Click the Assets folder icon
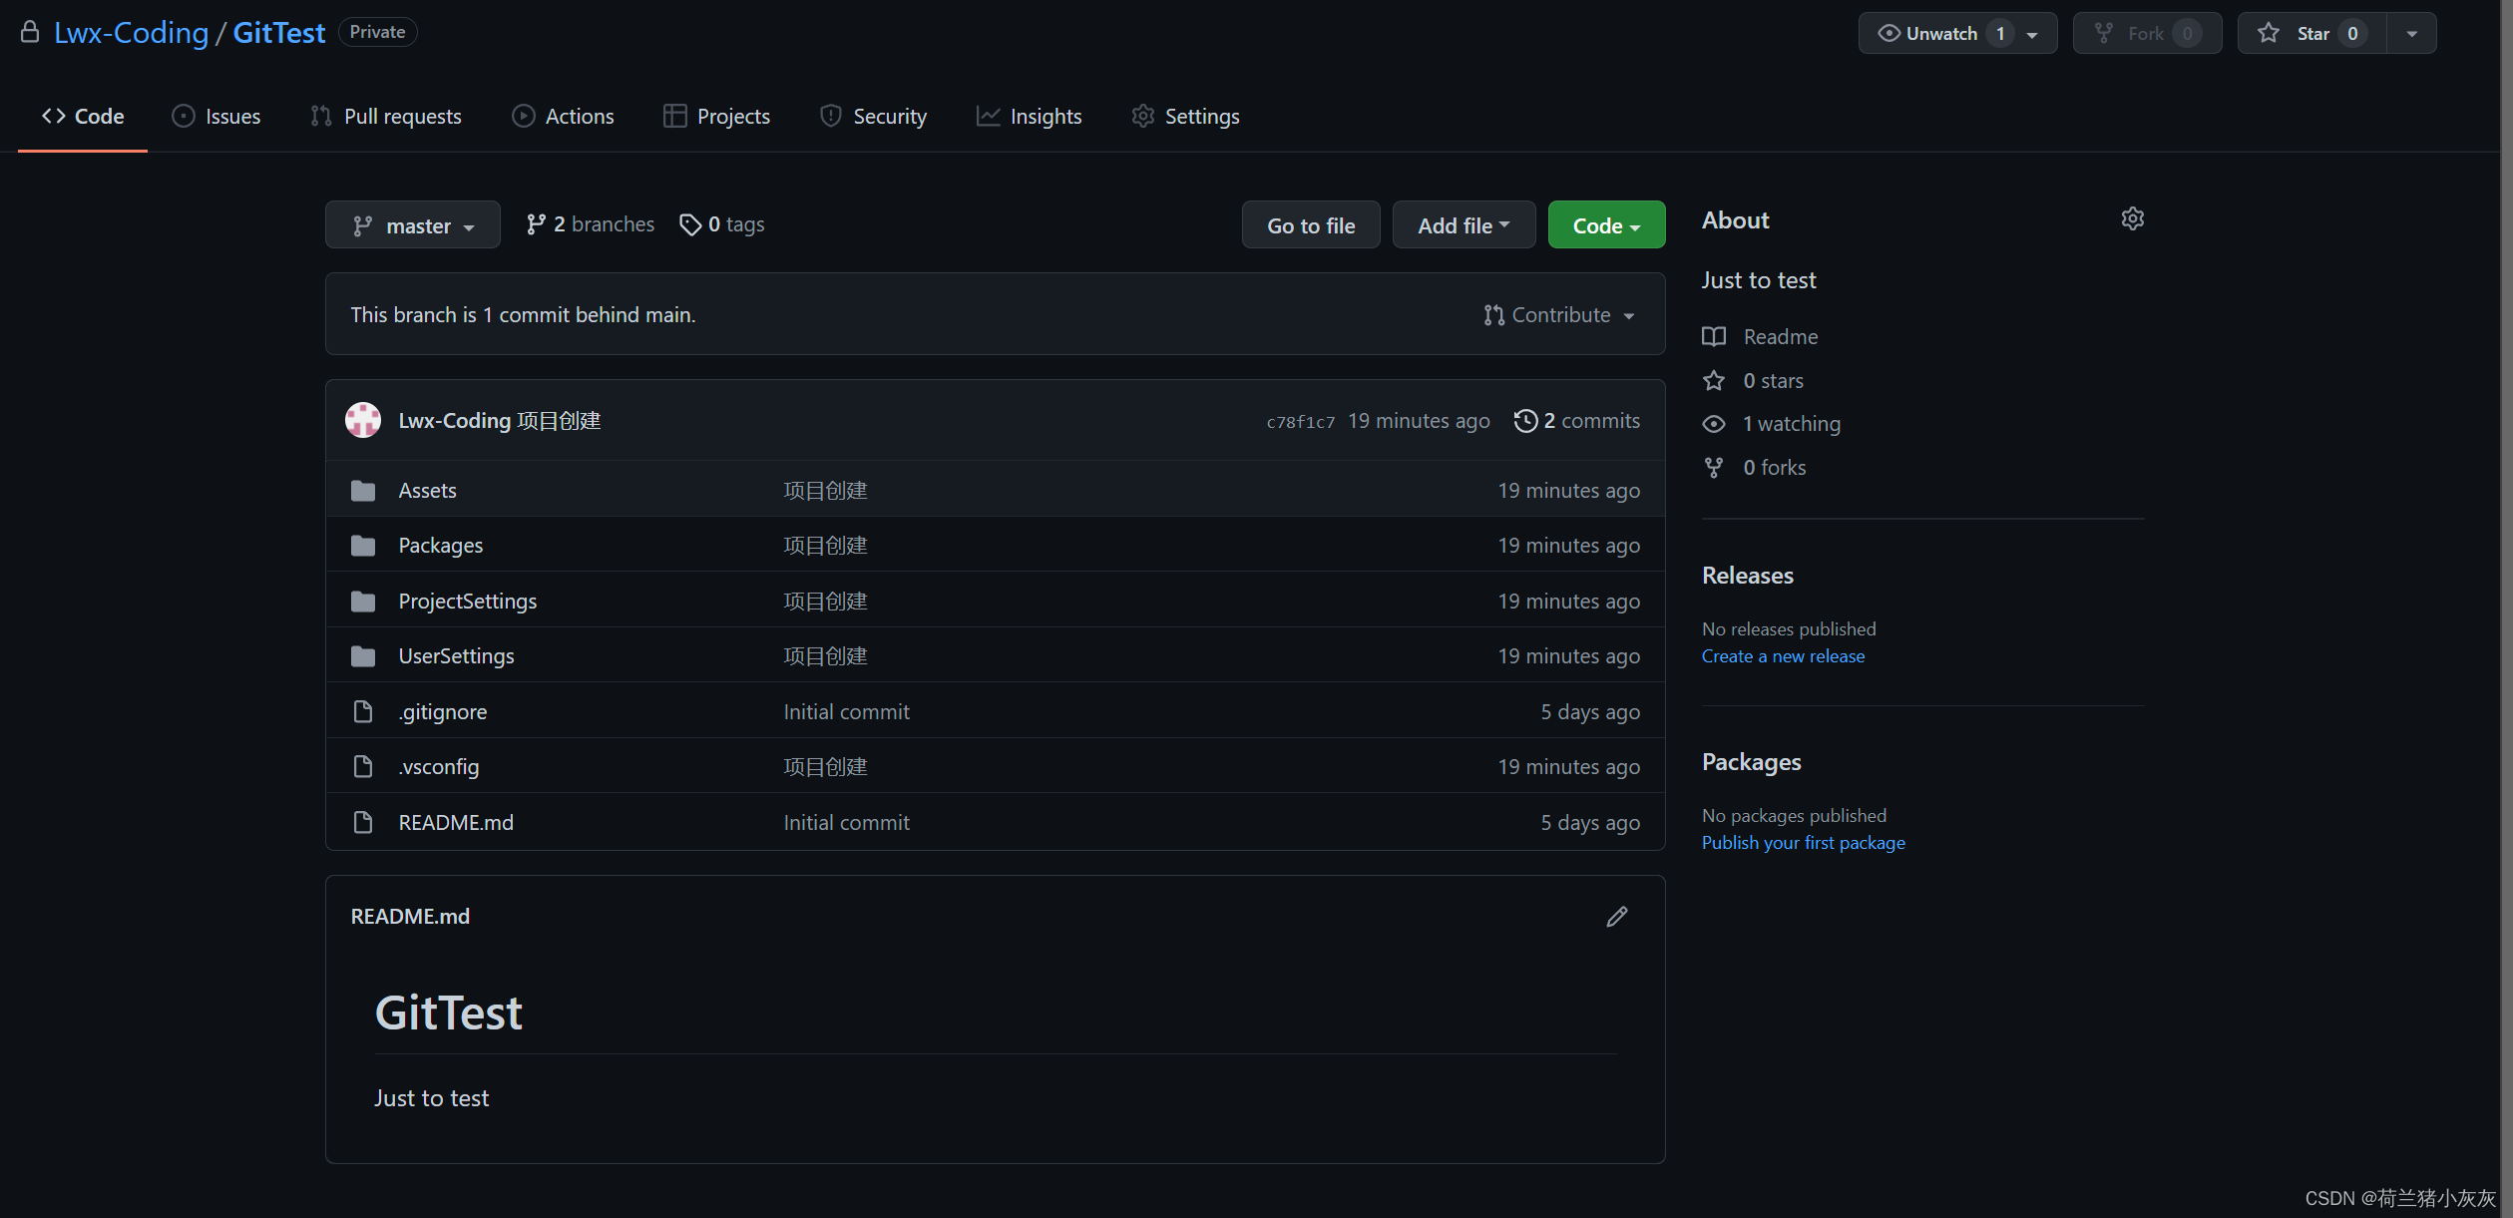 [x=363, y=490]
